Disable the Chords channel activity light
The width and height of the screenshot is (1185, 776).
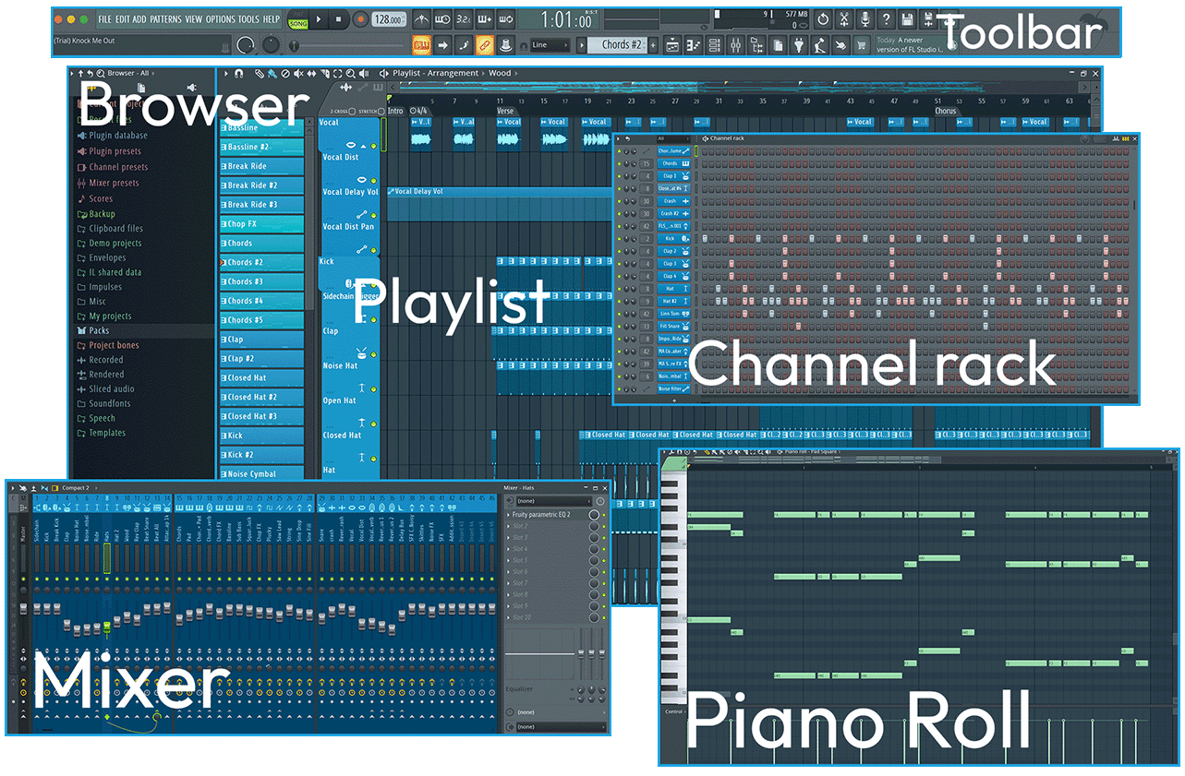click(x=620, y=163)
